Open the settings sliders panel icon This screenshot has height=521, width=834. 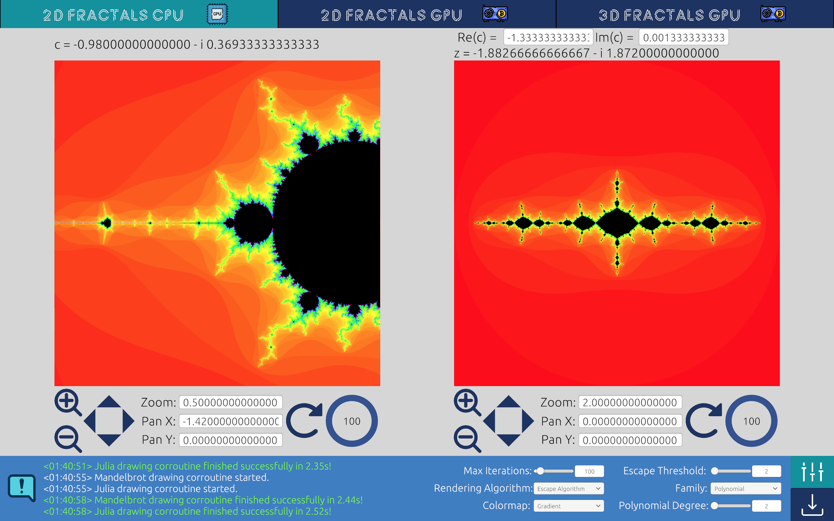[x=812, y=472]
